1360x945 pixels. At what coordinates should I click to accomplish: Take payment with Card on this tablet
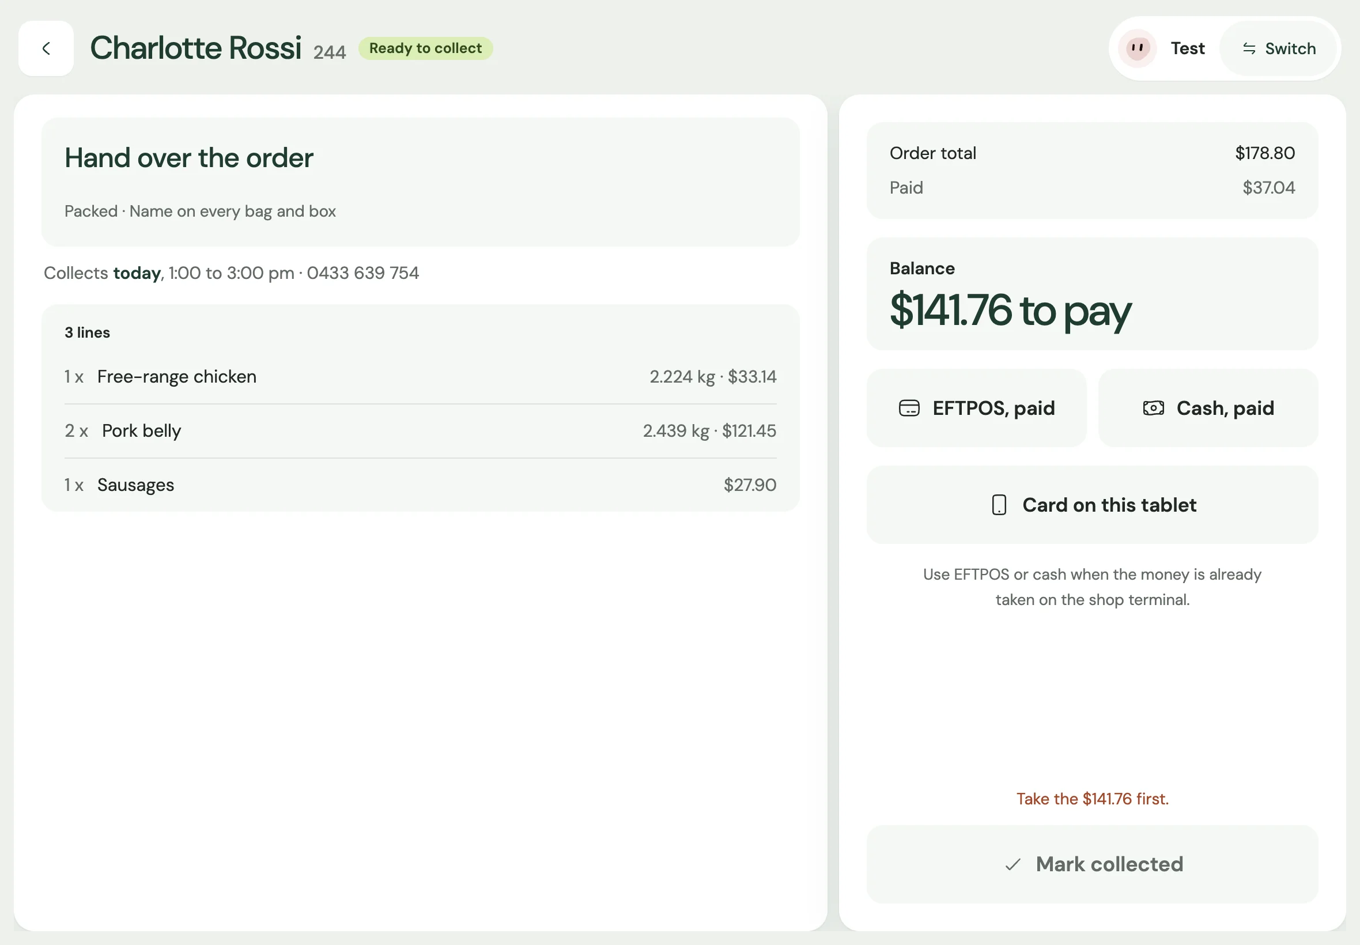point(1093,505)
